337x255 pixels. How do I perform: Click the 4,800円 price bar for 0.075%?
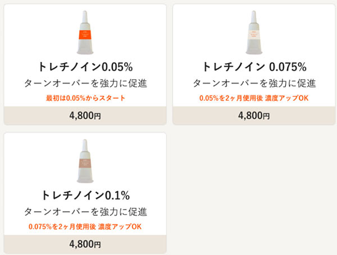[254, 116]
